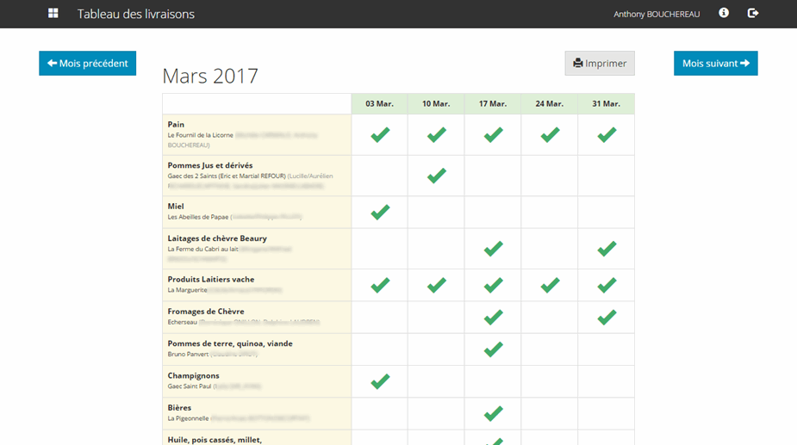Toggle Pain delivery checkmark for 03 Mar.

[x=380, y=135]
